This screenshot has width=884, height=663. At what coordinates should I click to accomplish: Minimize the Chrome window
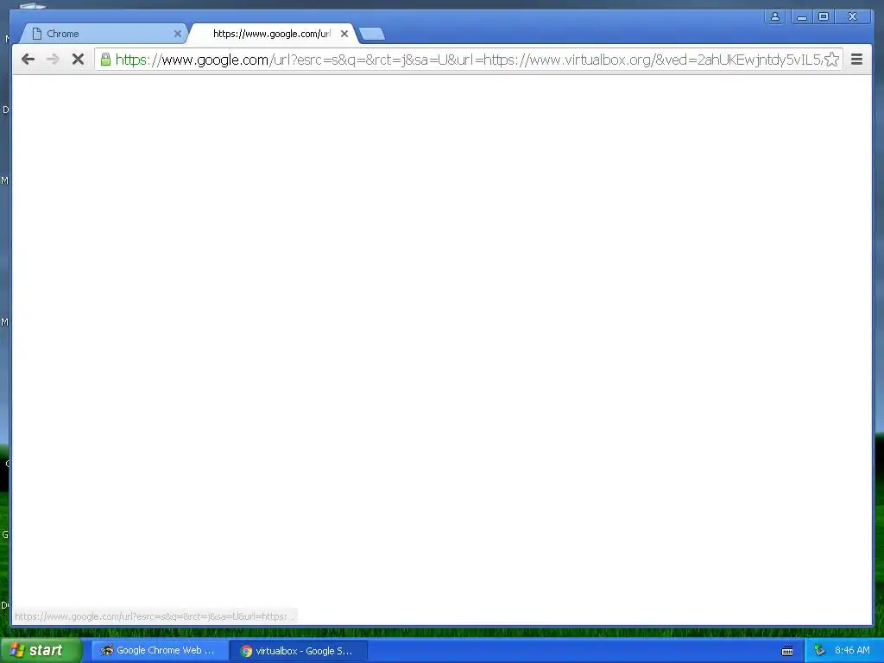pyautogui.click(x=802, y=16)
